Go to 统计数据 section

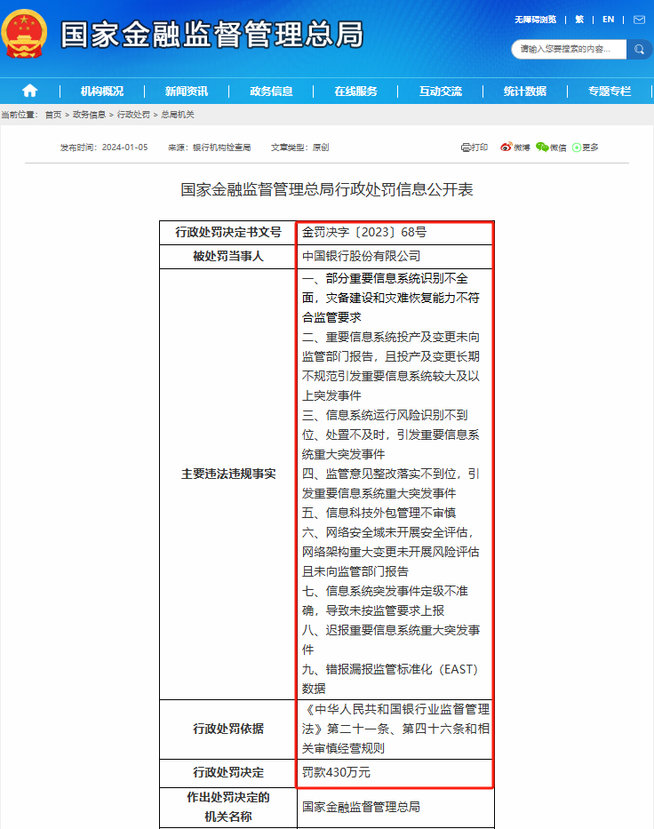524,91
